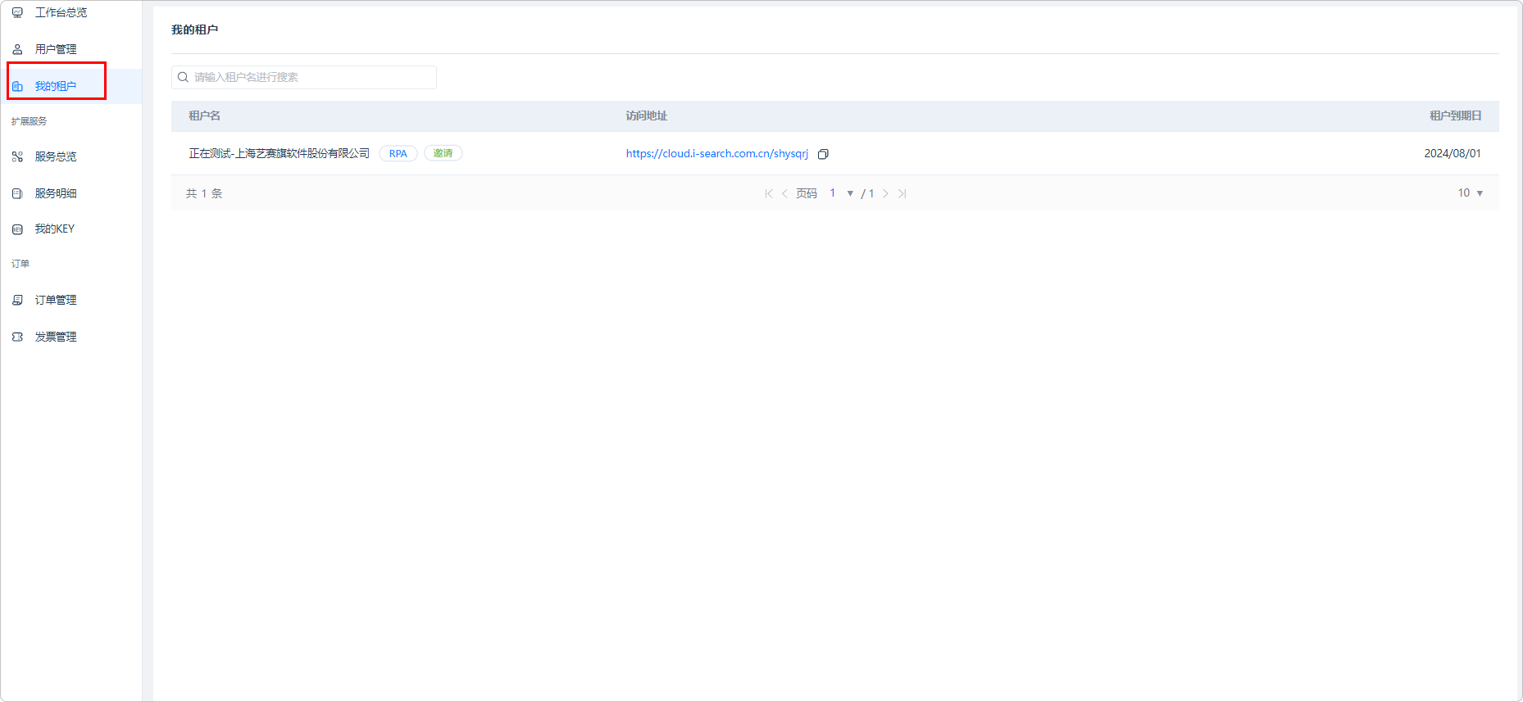Click the 服务明细 sidebar icon
The width and height of the screenshot is (1523, 702).
(x=17, y=193)
